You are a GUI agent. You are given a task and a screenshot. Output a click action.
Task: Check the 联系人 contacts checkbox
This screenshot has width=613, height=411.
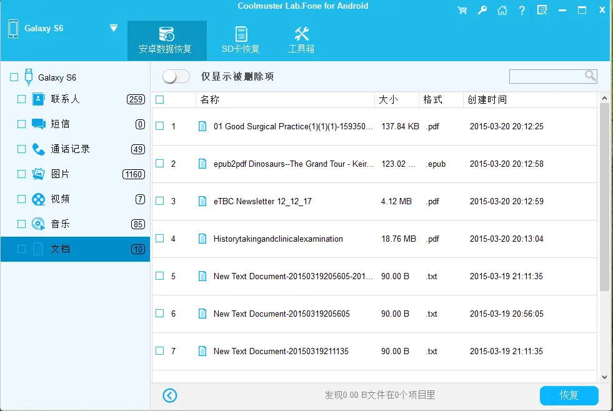[21, 99]
